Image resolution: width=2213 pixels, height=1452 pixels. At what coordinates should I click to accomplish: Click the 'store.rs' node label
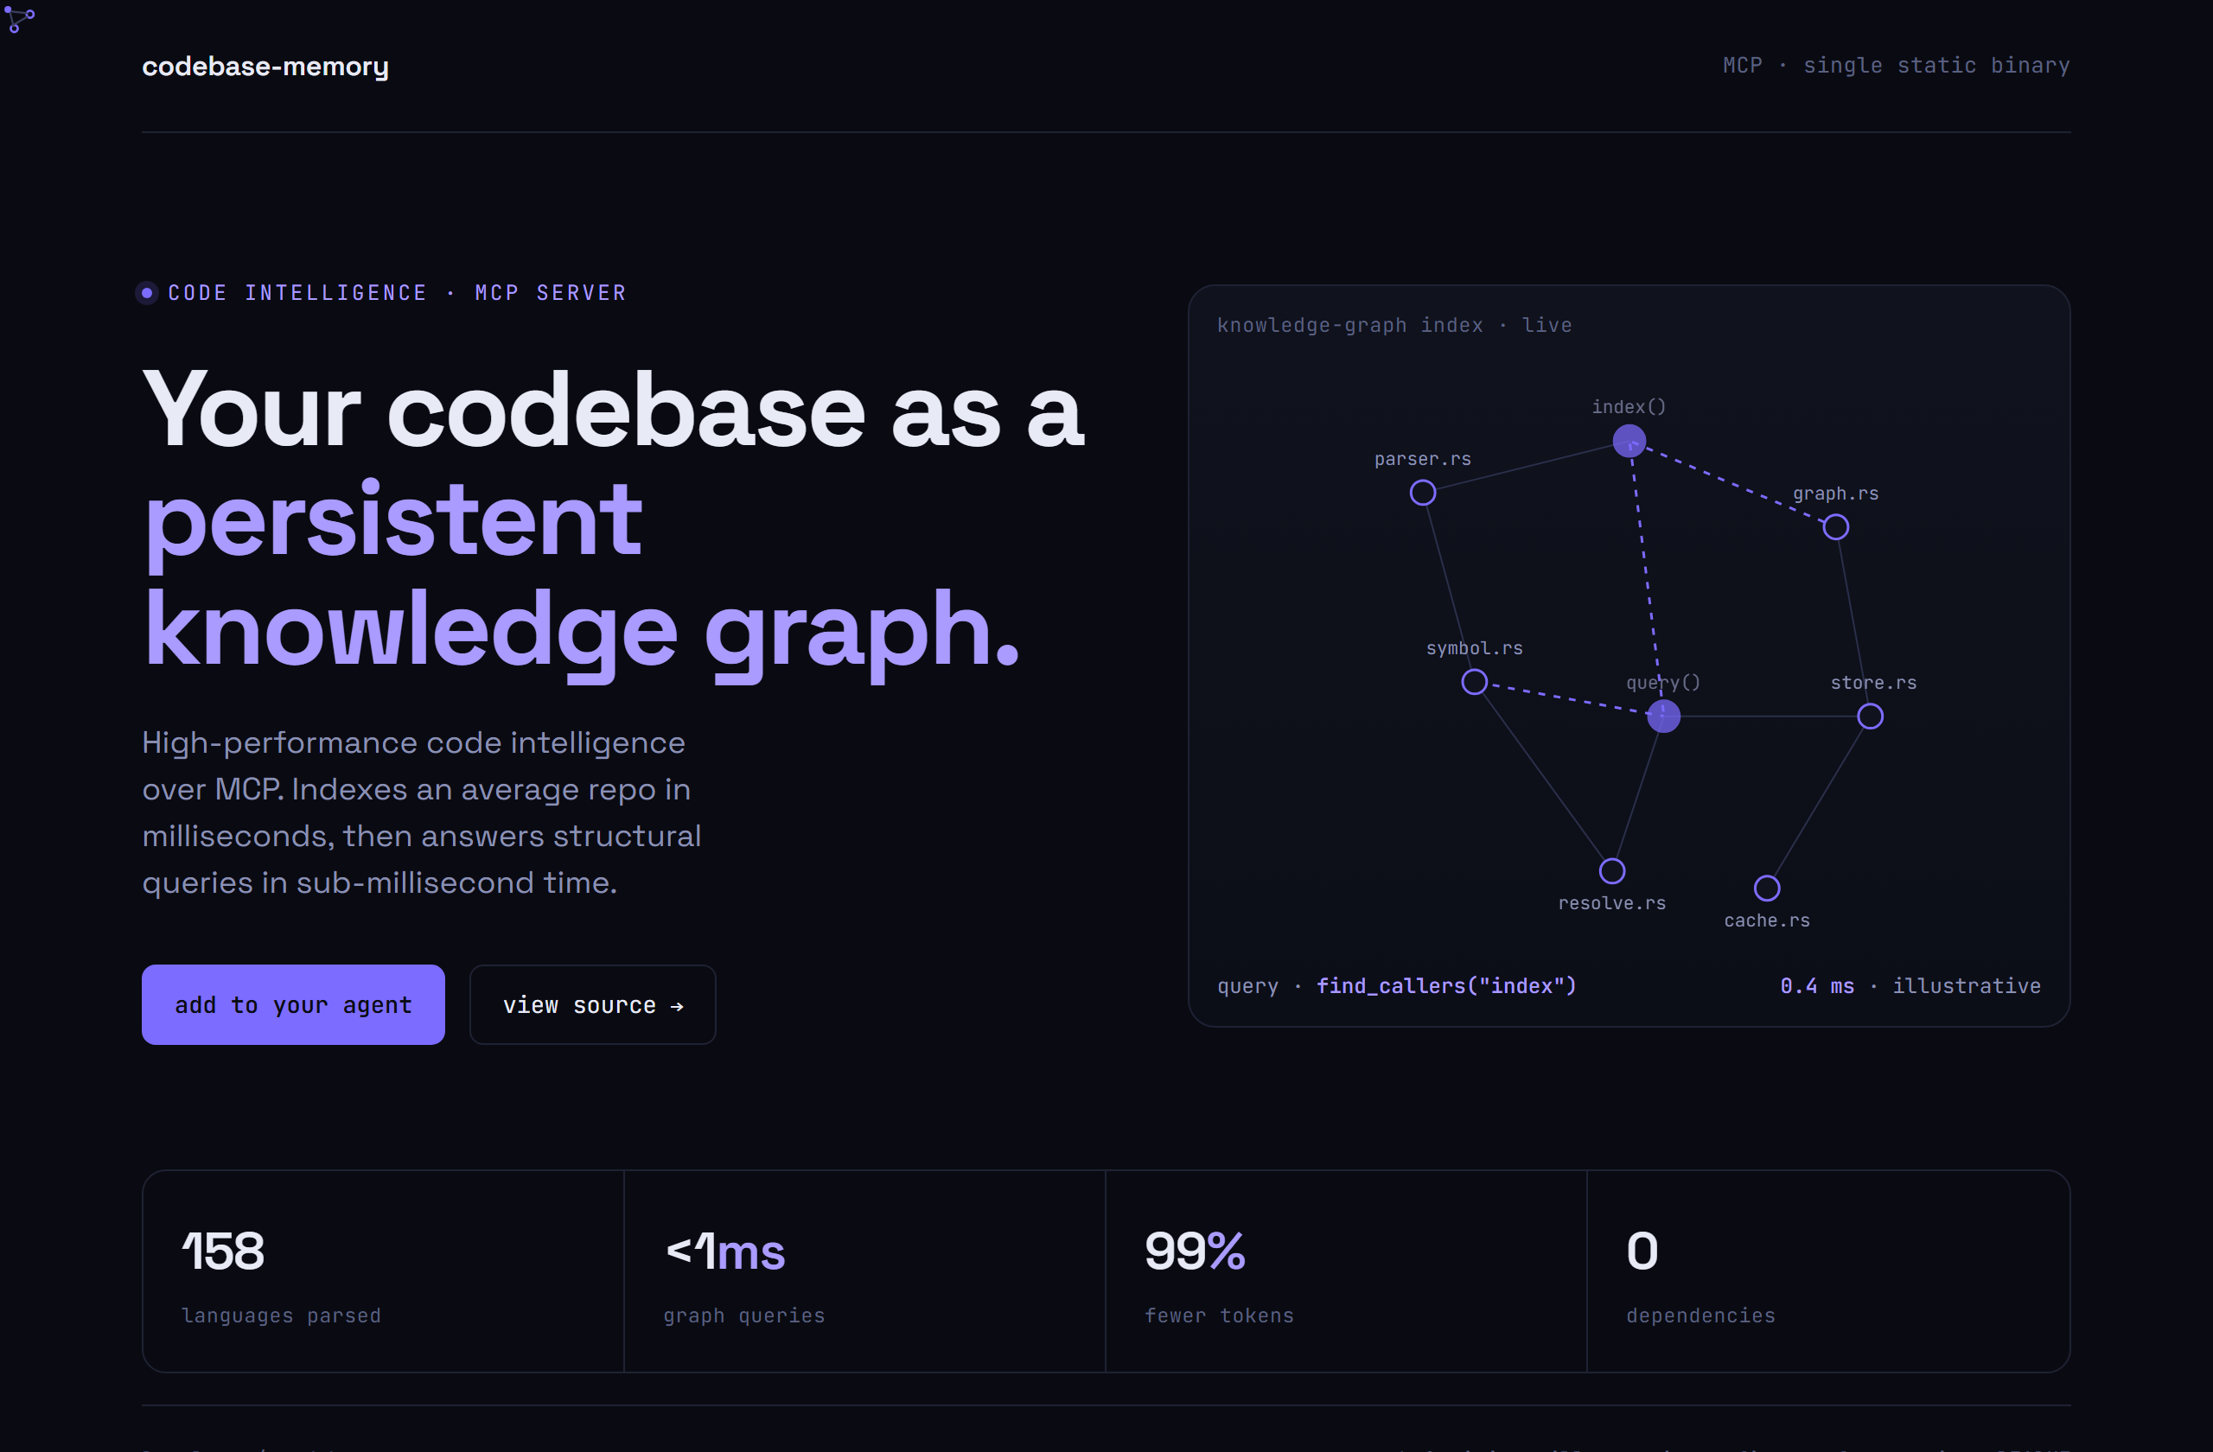pyautogui.click(x=1873, y=682)
